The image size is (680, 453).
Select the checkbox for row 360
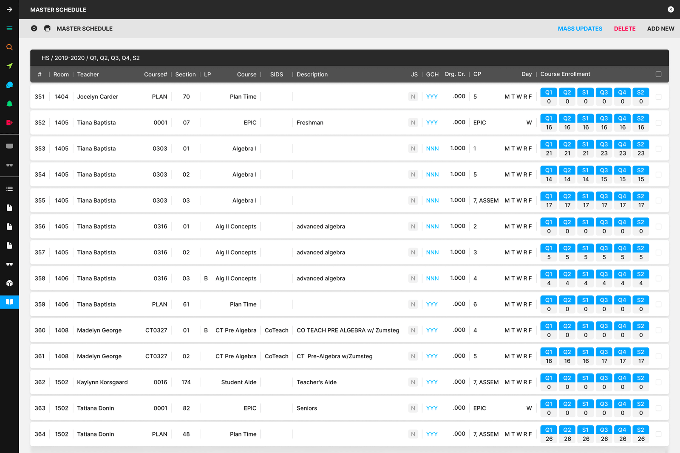[658, 330]
